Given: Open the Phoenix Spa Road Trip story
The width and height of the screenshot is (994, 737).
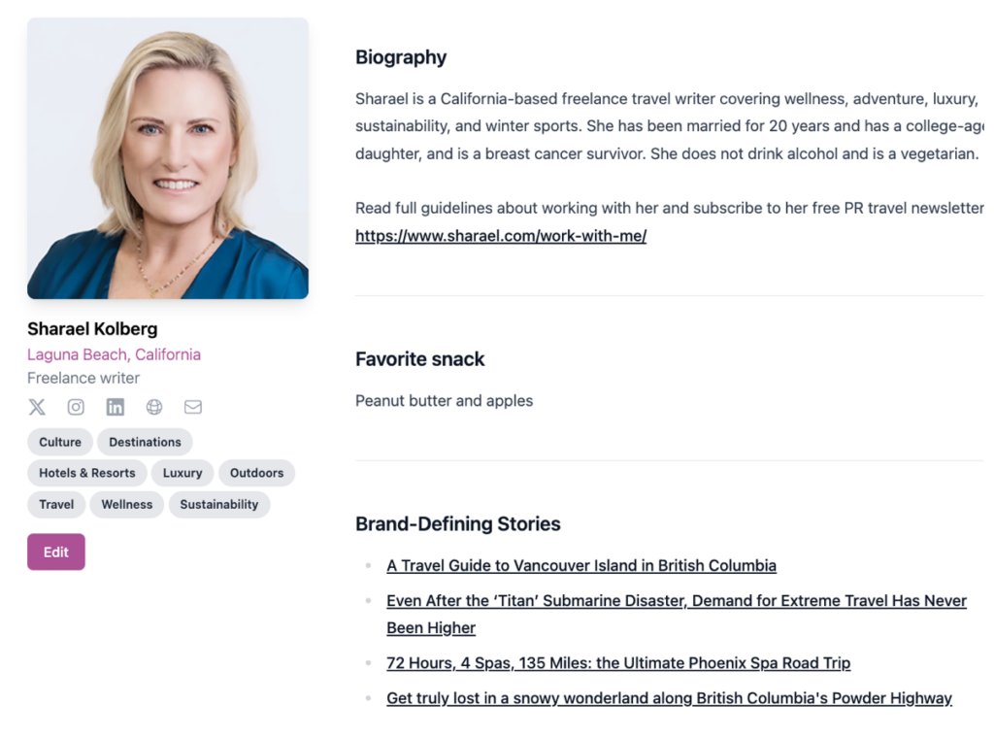Looking at the screenshot, I should coord(618,663).
